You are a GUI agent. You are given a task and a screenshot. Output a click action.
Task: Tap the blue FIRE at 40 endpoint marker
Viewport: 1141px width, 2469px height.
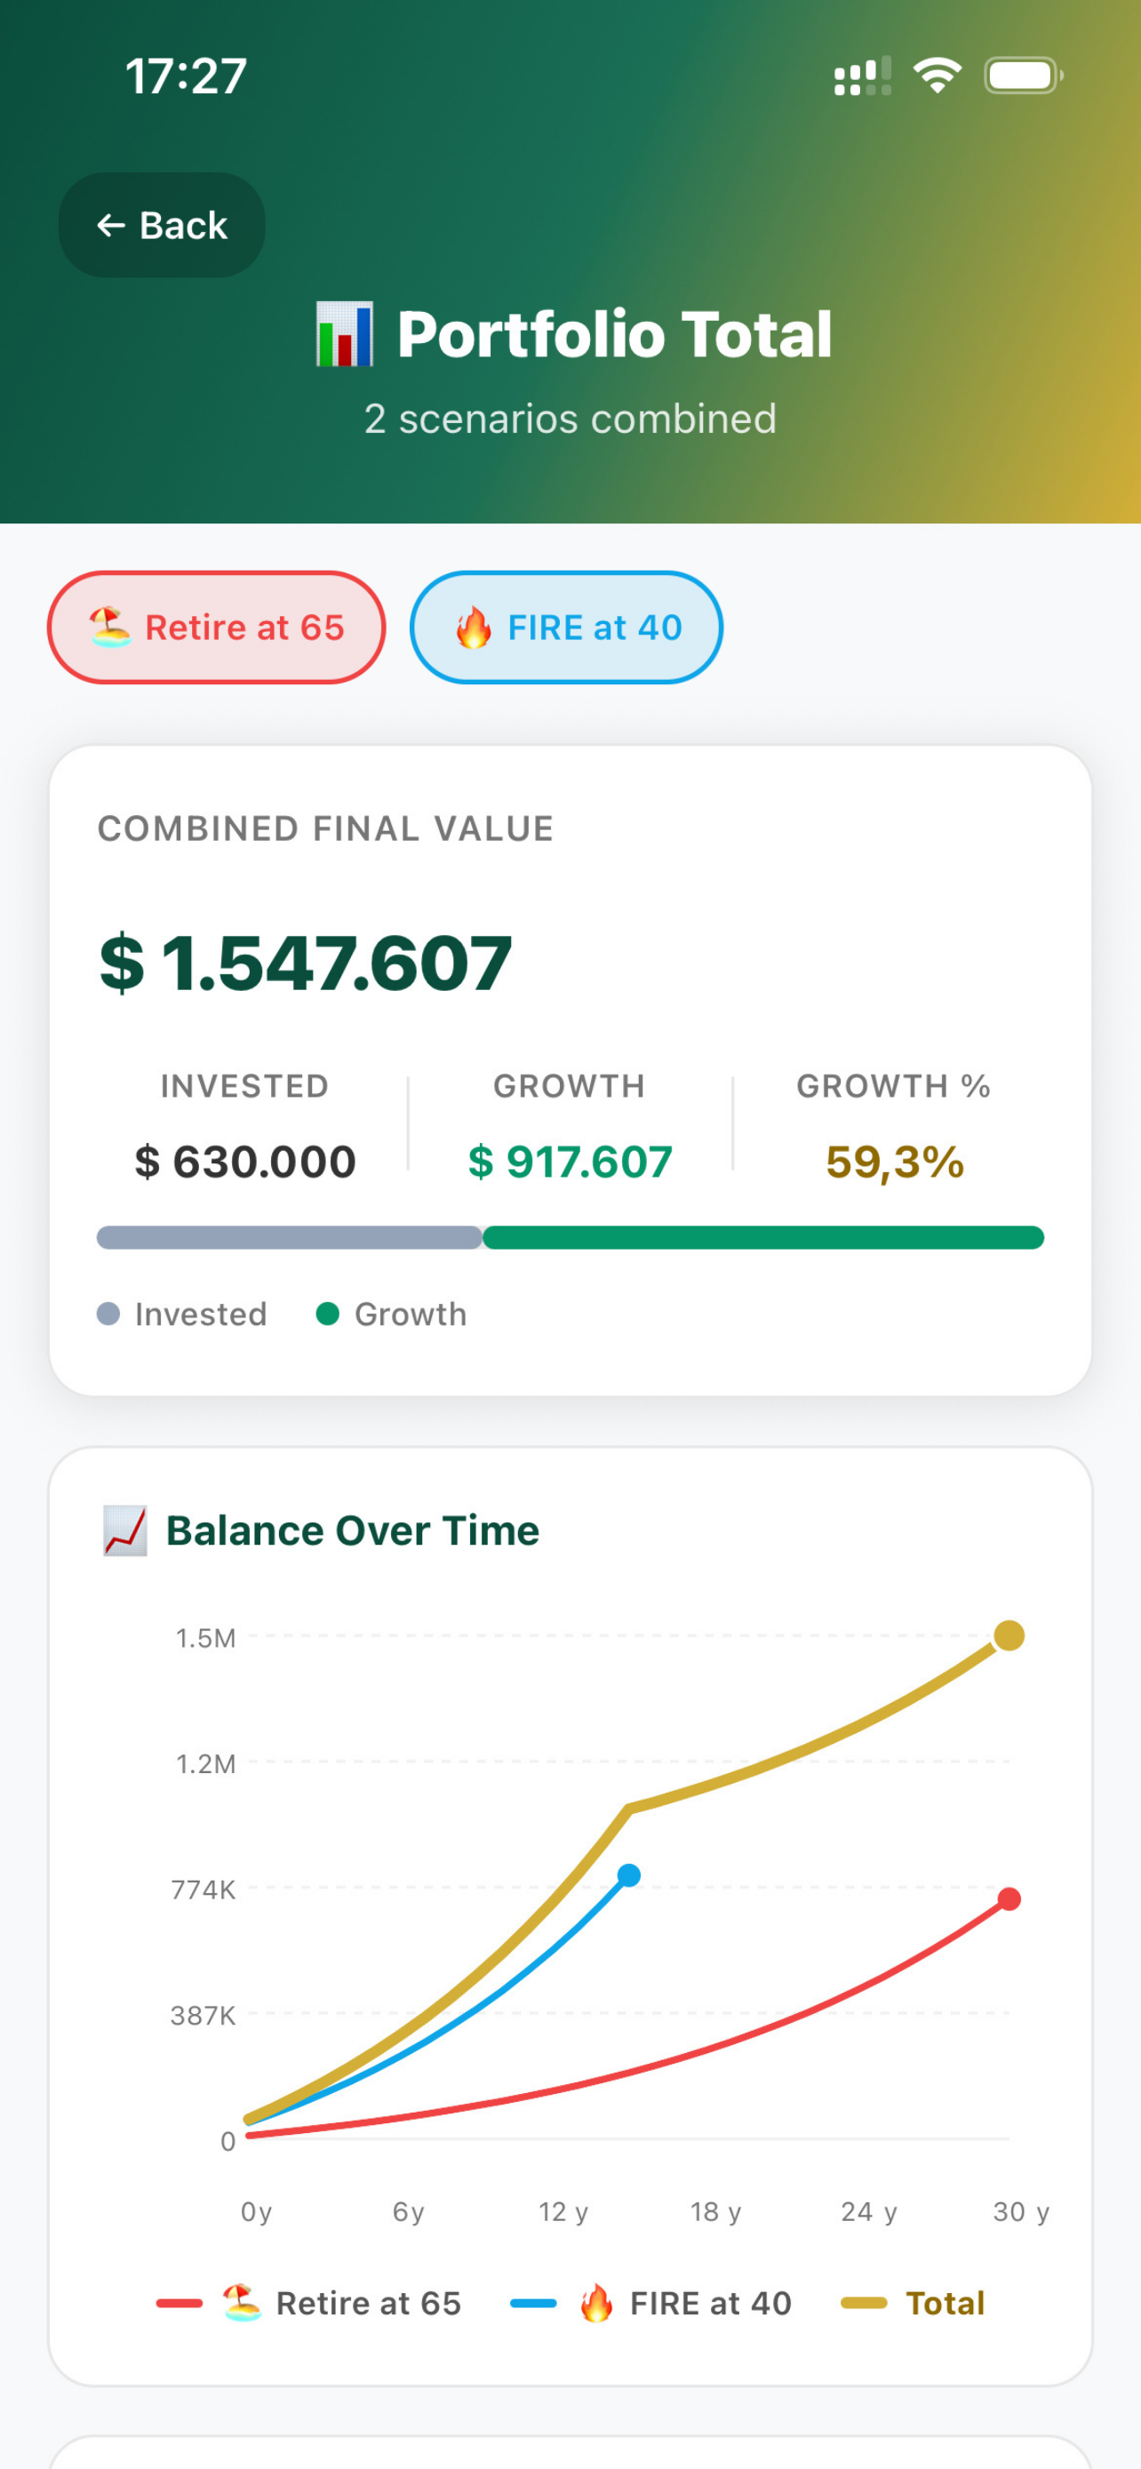(628, 1874)
